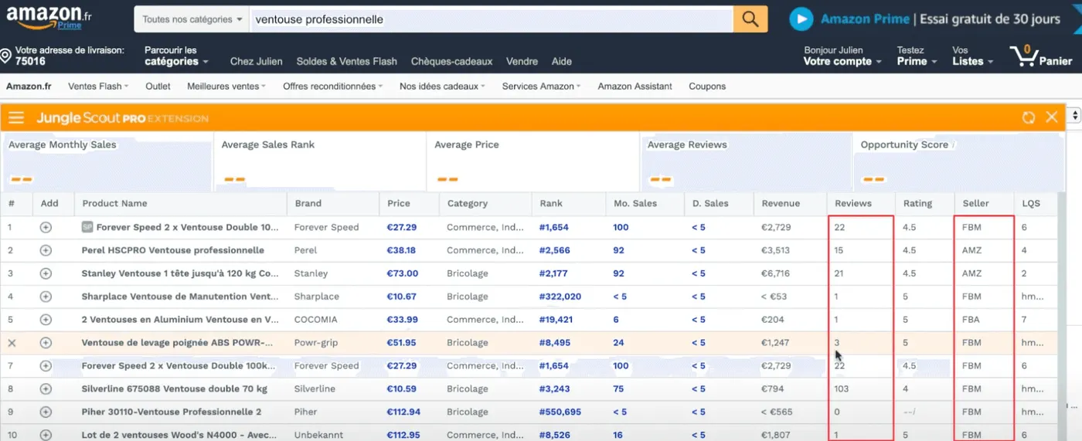
Task: Add Perel HSCPRO Ventouse to tracker
Action: 46,250
